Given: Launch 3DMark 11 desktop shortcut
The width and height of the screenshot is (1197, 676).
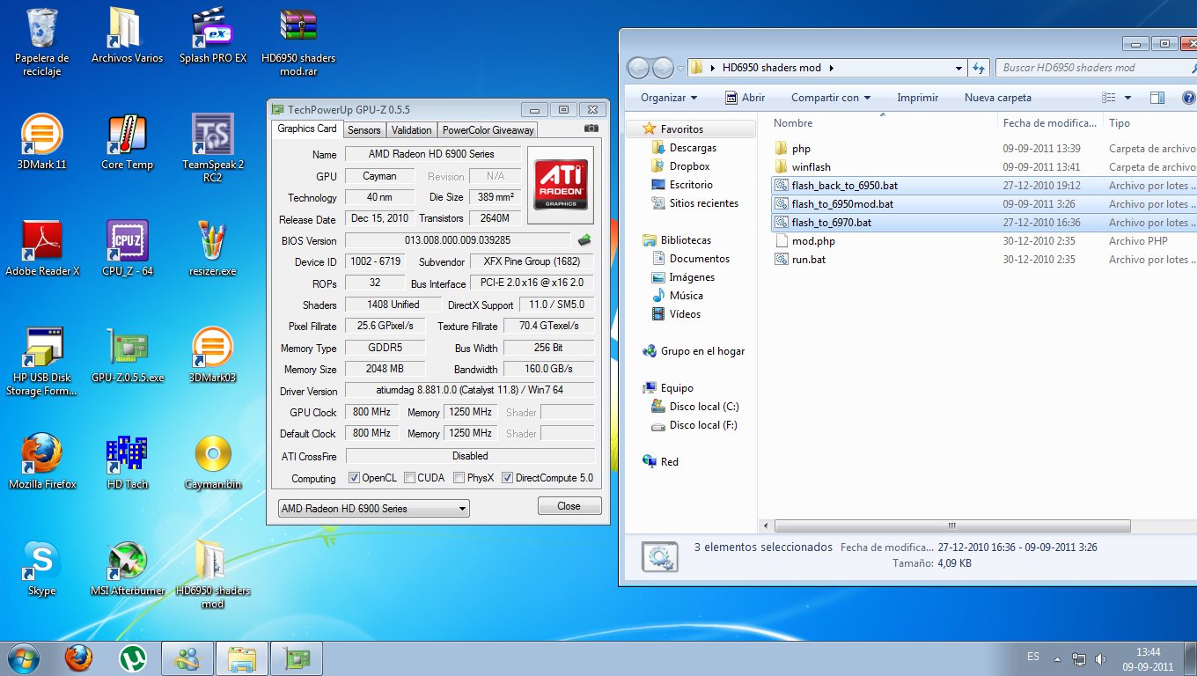Looking at the screenshot, I should click(x=42, y=142).
